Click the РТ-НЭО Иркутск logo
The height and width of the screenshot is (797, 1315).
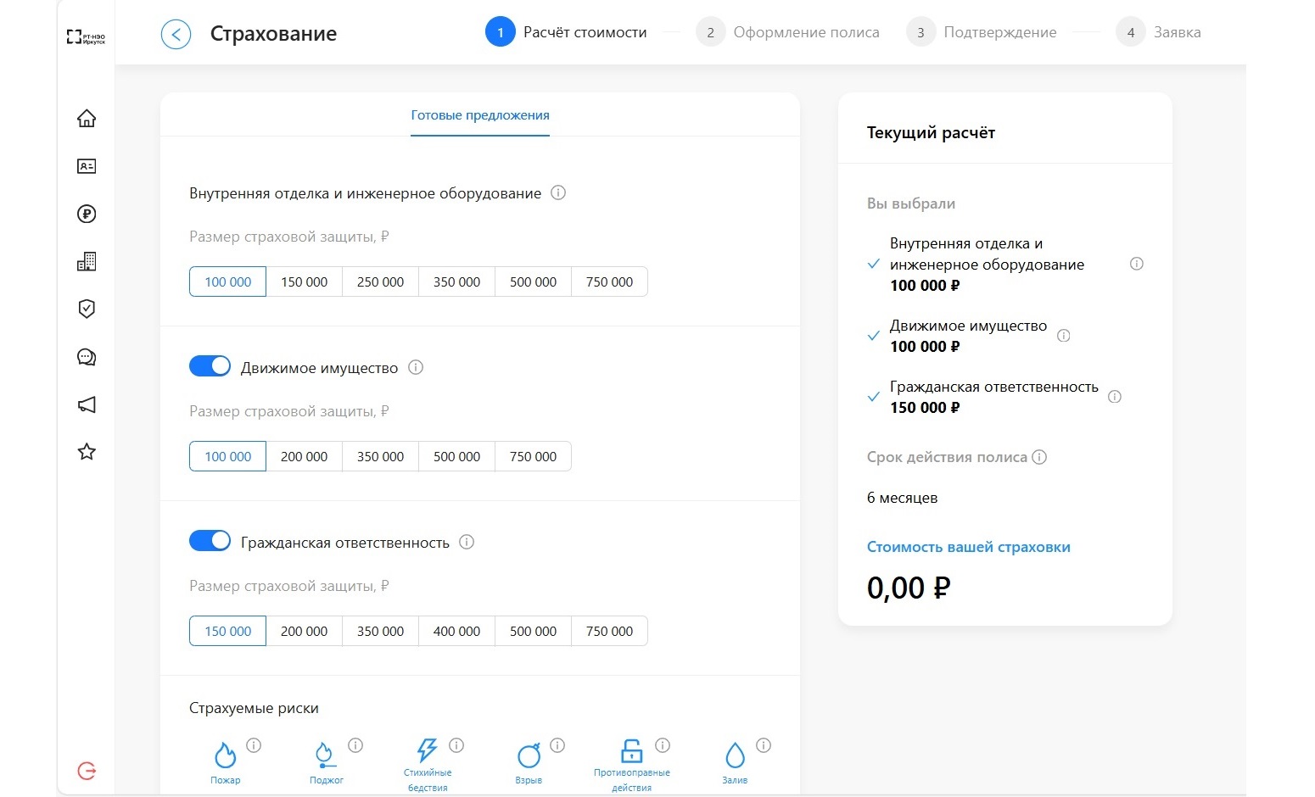pos(87,37)
